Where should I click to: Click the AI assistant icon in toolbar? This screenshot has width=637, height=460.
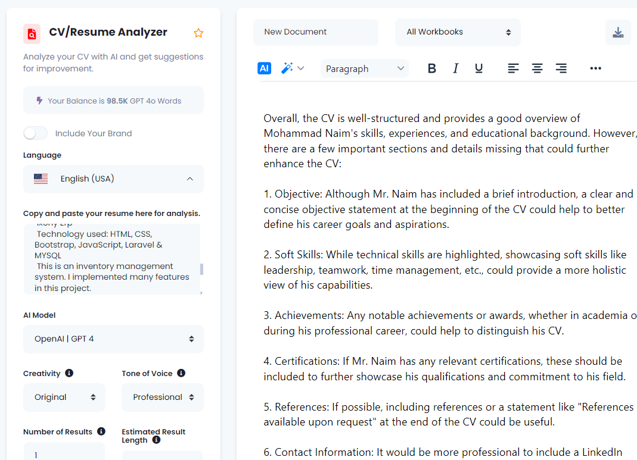[x=265, y=68]
